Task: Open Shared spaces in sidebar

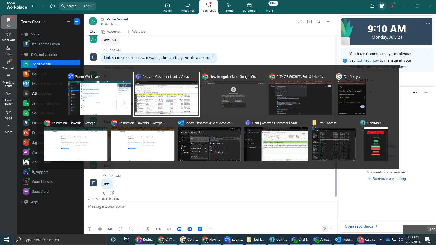Action: [x=8, y=98]
